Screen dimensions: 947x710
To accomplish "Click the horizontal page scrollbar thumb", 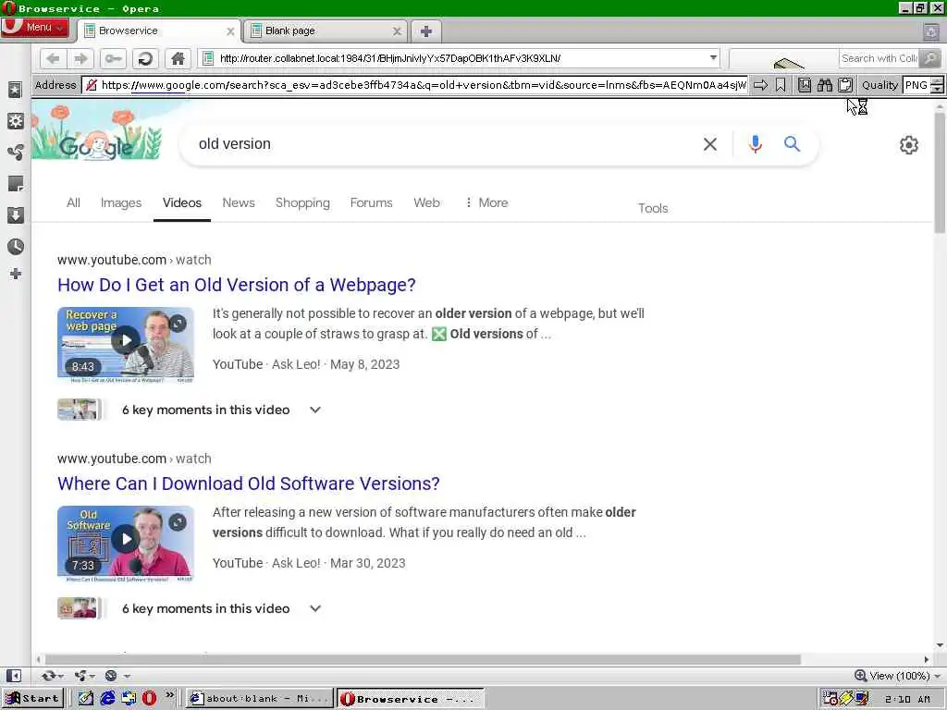I will pos(423,659).
